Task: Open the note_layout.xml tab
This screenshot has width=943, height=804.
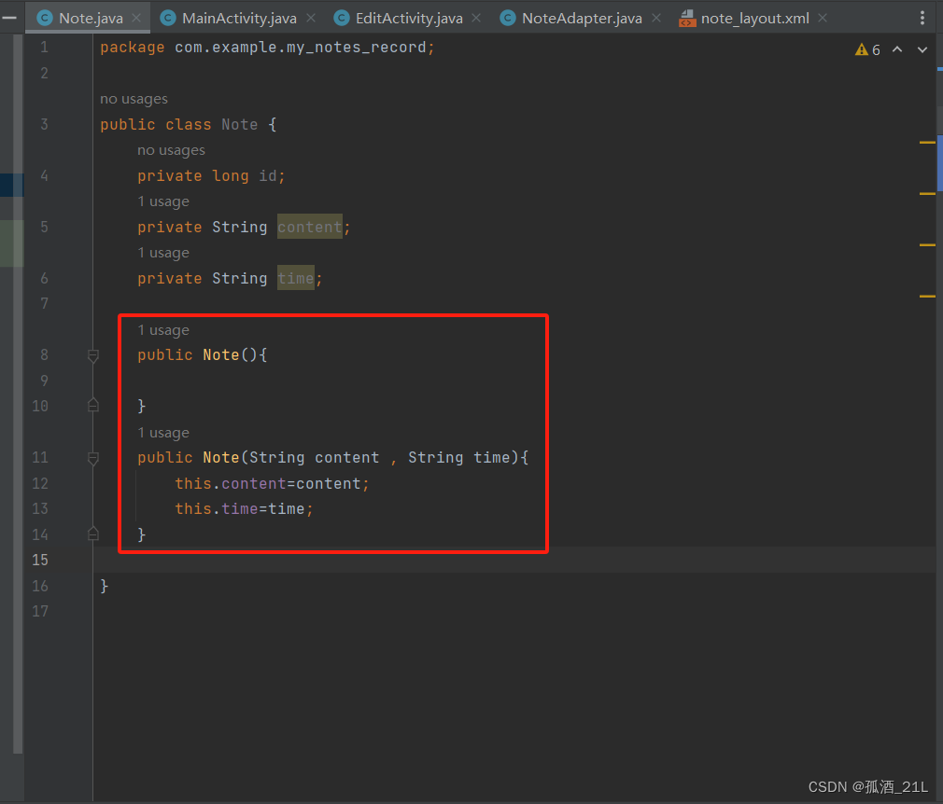Action: [x=754, y=18]
